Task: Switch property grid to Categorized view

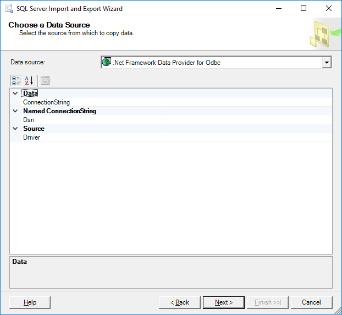Action: coord(16,81)
